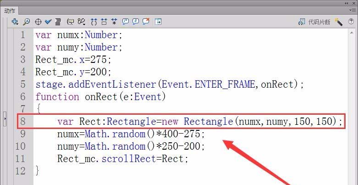This screenshot has height=185, width=358.
Task: Click the line 'Rect_mc.x=275;'
Action: point(73,60)
